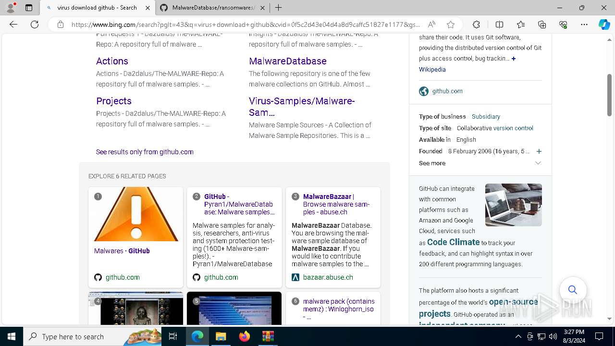Viewport: 615px width, 346px height.
Task: Open the Wikipedia source link
Action: coord(432,69)
